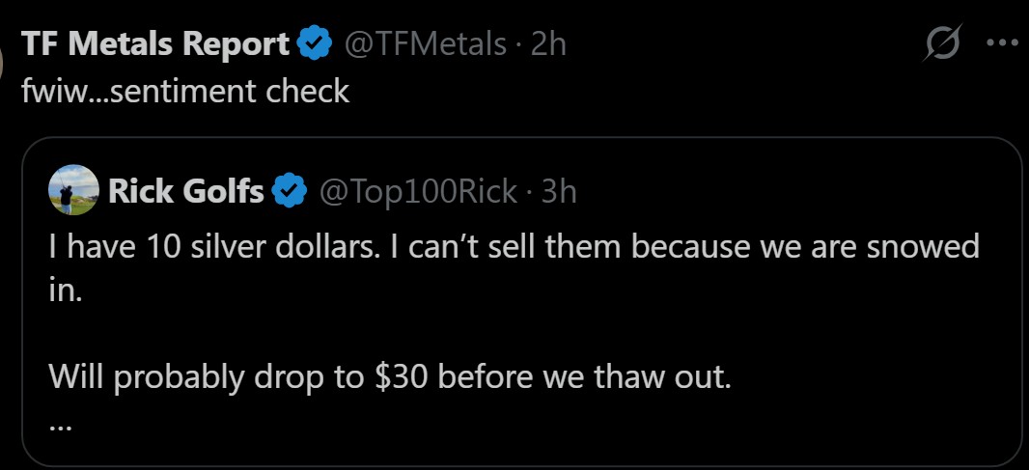Click the "snowed" word in quoted tweet
This screenshot has width=1029, height=470.
(927, 248)
